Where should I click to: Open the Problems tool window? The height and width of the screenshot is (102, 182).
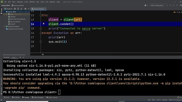pos(16,97)
